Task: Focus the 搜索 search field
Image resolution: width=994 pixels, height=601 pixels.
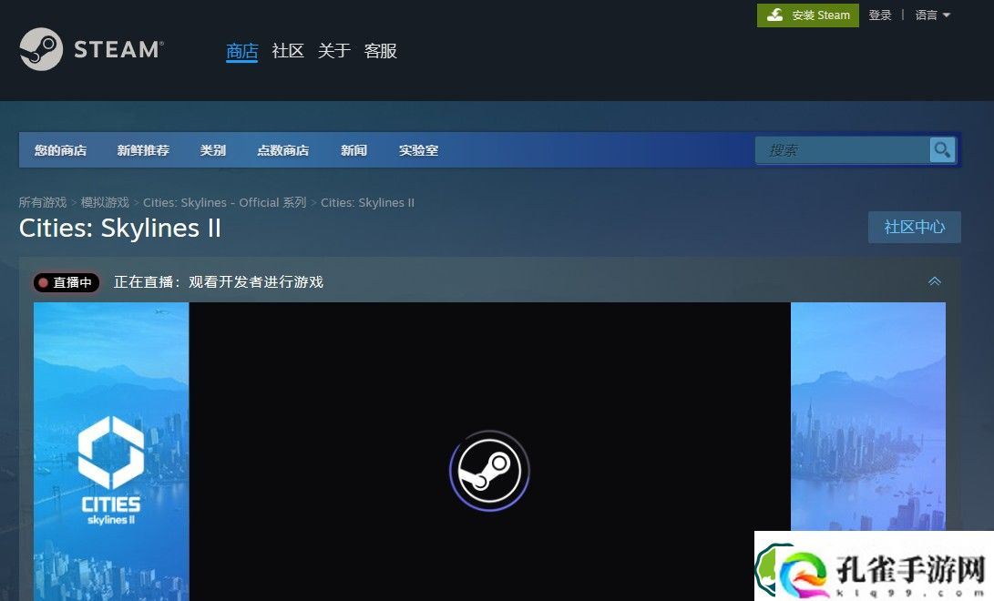Action: point(843,150)
